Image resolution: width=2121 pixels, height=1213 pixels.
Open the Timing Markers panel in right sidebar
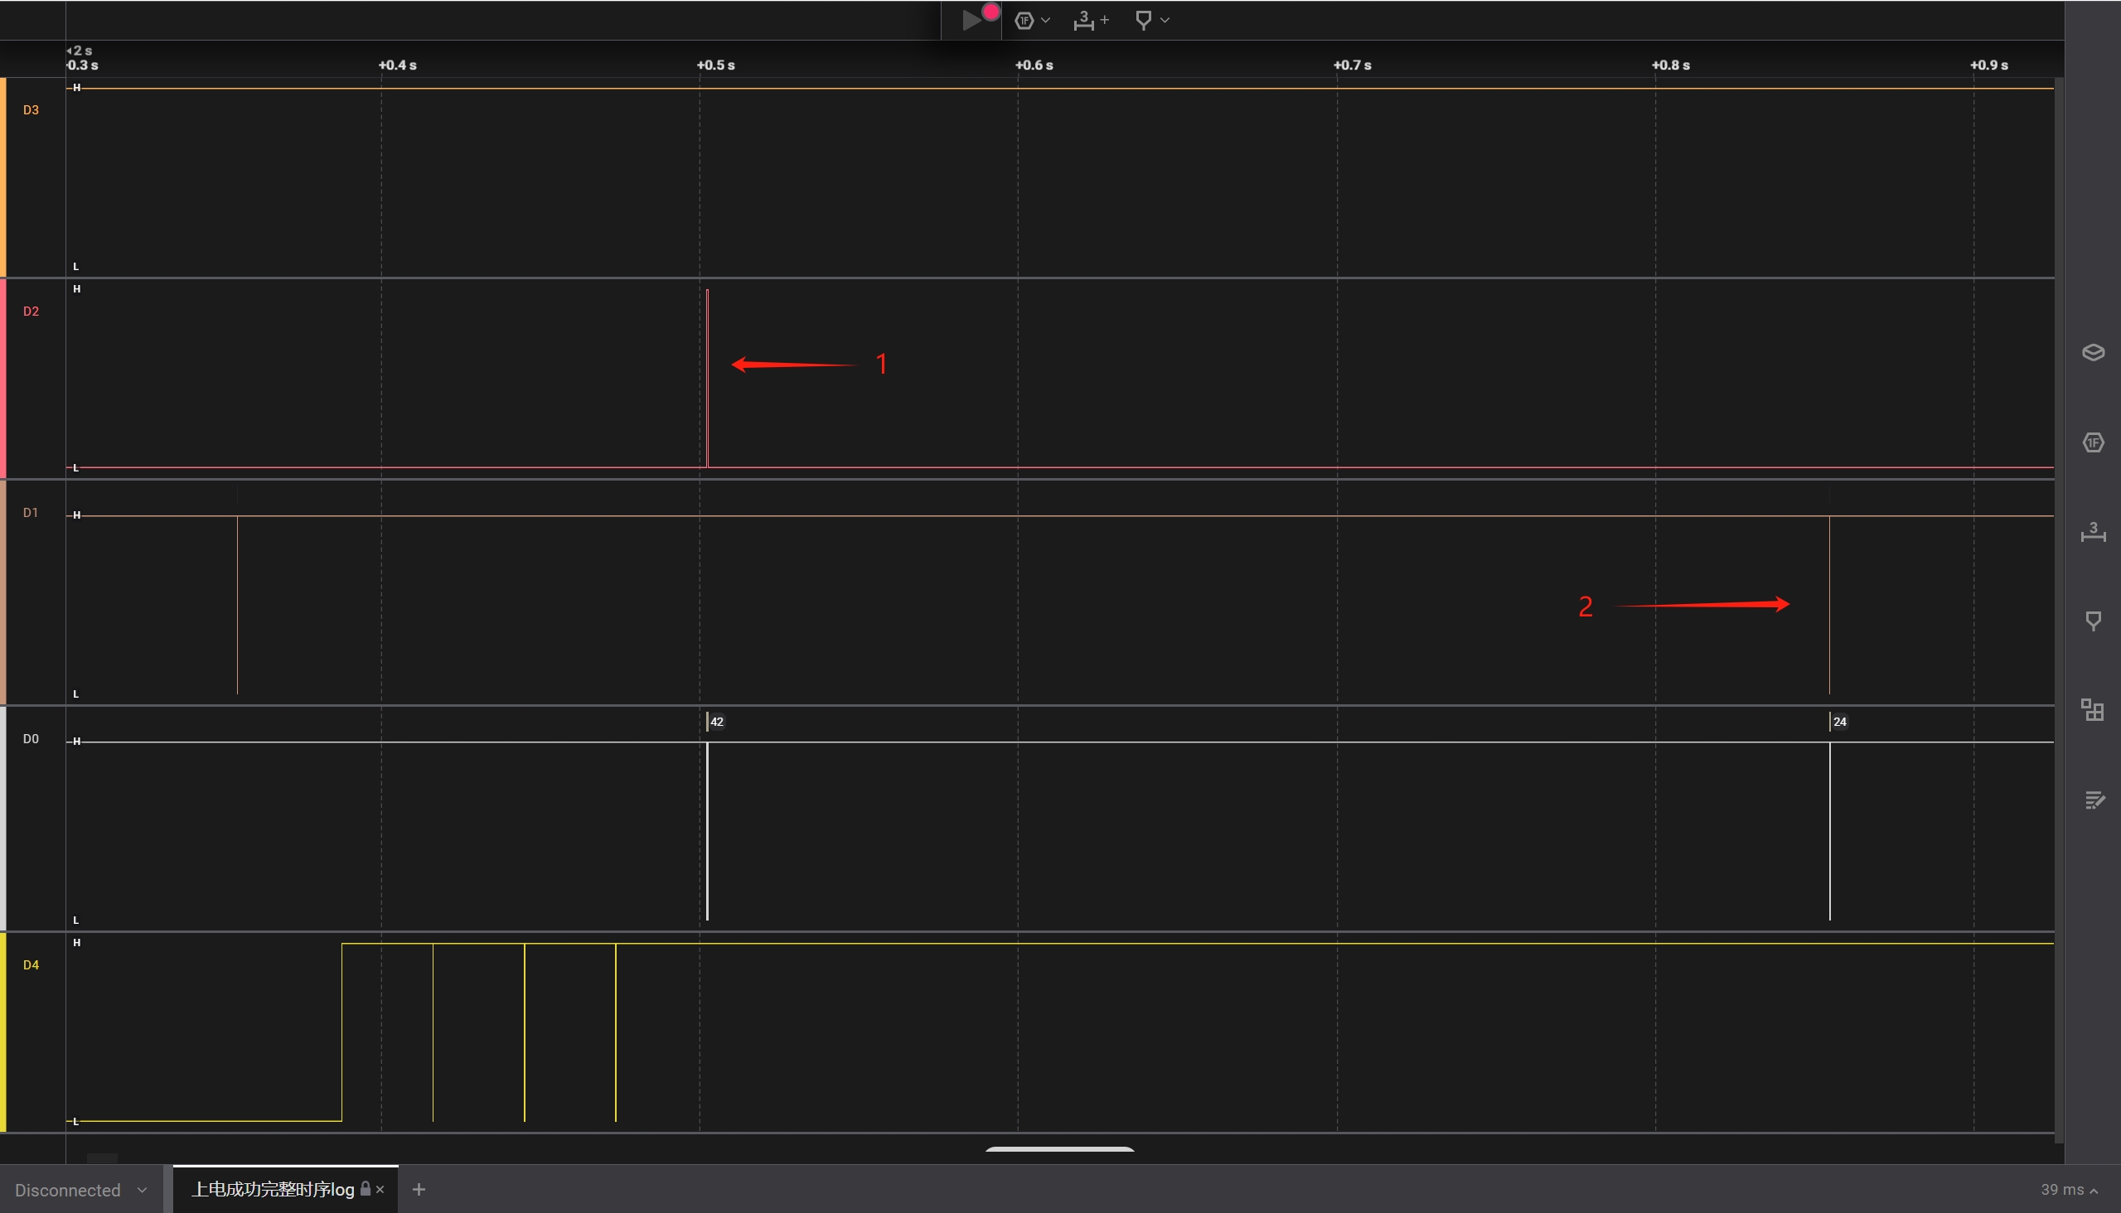pos(2093,621)
